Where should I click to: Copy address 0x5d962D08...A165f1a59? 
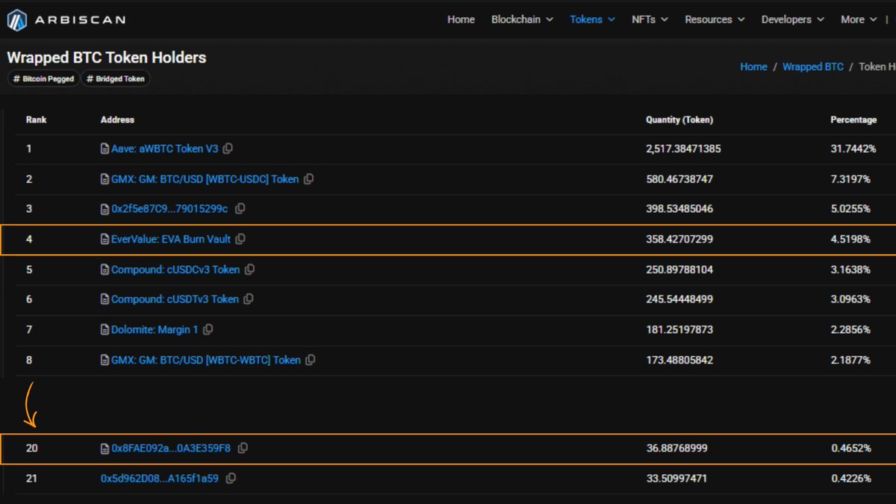231,478
